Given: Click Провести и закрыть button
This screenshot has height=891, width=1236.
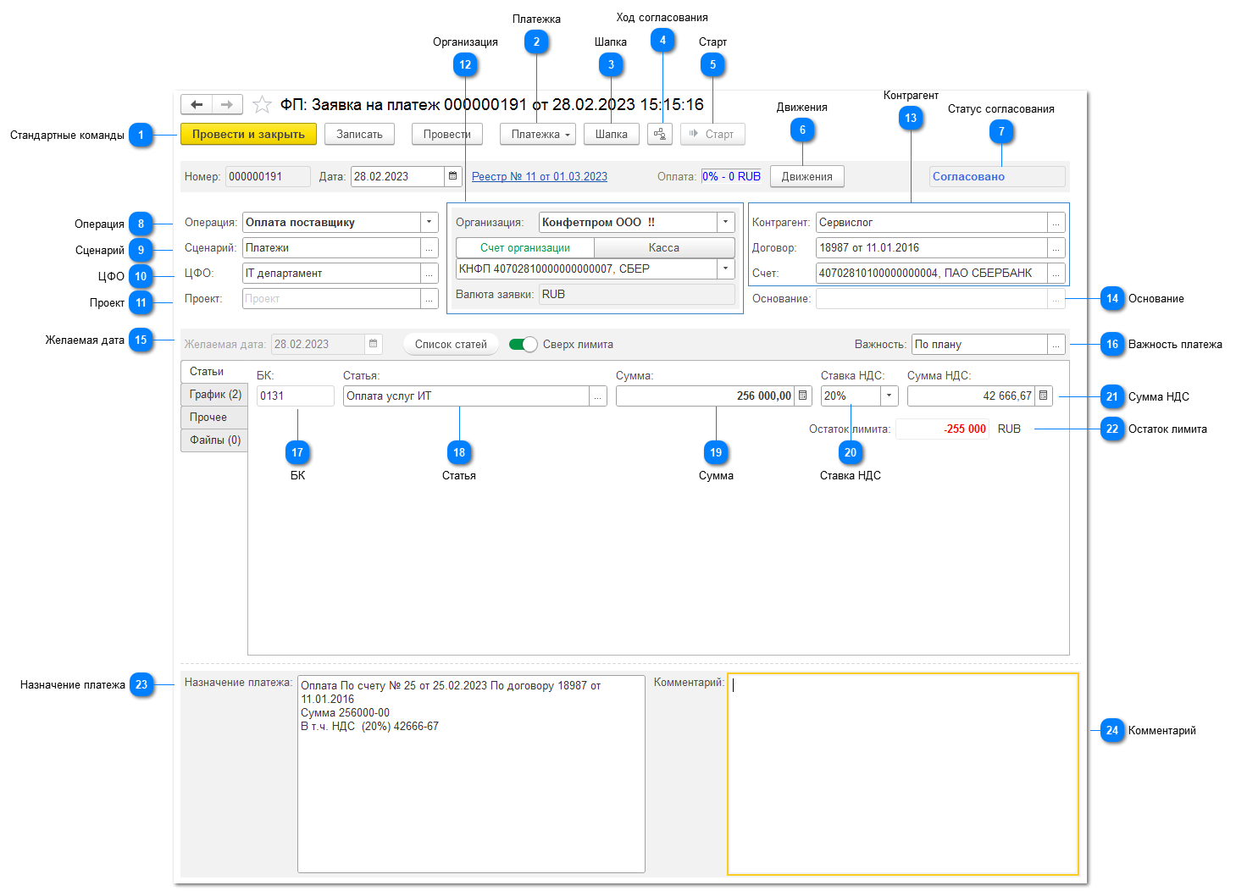Looking at the screenshot, I should coord(248,134).
